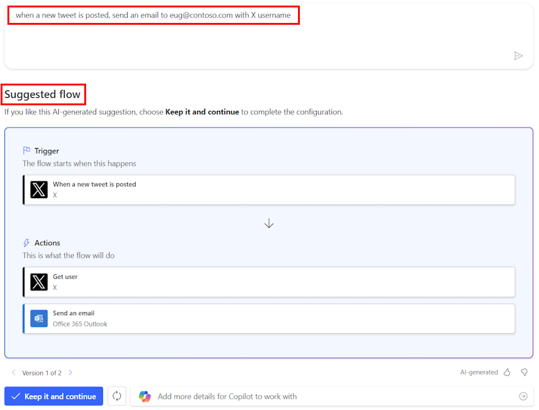Click the X icon on the tweet trigger
The width and height of the screenshot is (539, 410).
[x=38, y=189]
